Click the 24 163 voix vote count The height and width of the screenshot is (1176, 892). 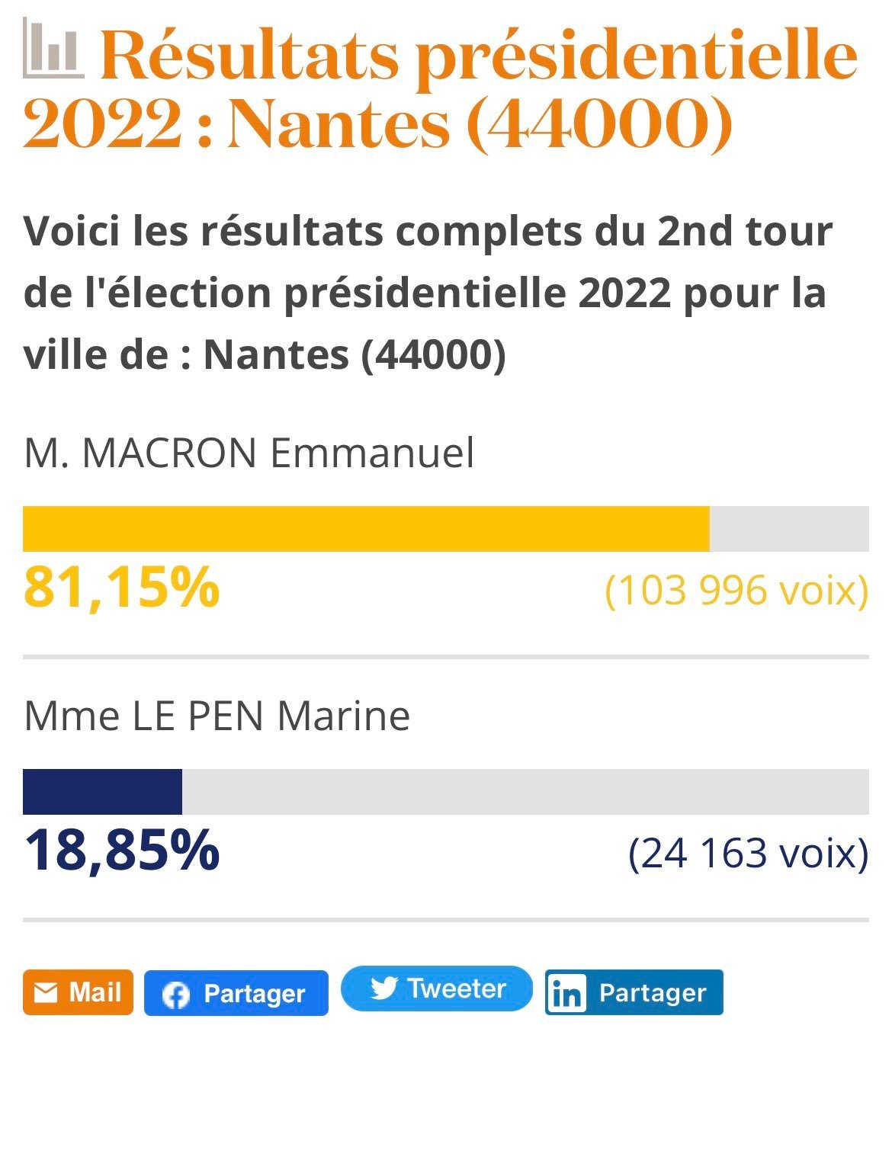[x=749, y=853]
